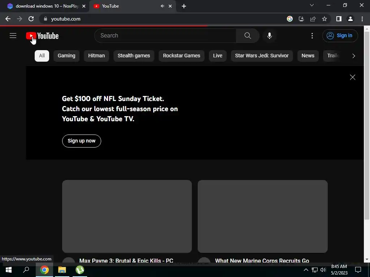Screen dimensions: 370x277
Task: Open volume tray icon
Action: [323, 270]
